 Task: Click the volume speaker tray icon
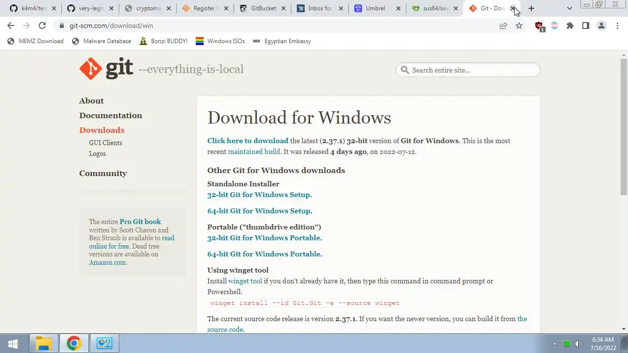[x=578, y=344]
